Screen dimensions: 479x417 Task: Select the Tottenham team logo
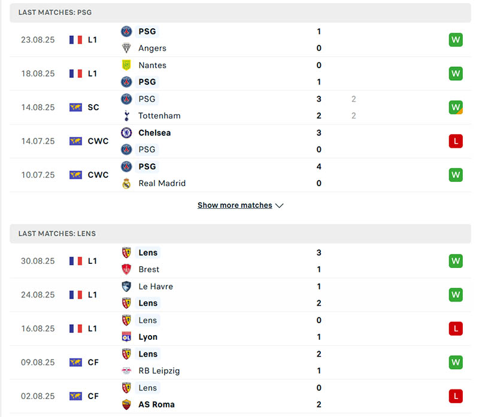(126, 115)
